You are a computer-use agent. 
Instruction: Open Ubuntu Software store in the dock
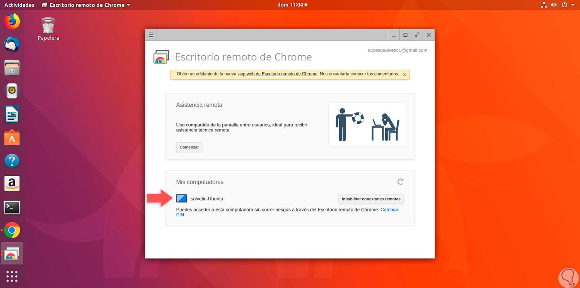(12, 137)
